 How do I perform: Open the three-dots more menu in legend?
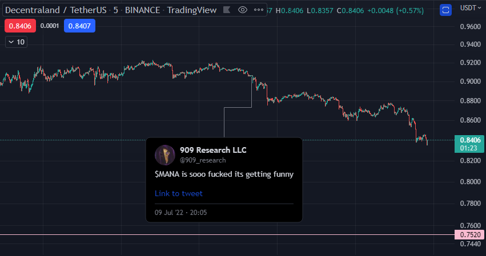pos(259,10)
